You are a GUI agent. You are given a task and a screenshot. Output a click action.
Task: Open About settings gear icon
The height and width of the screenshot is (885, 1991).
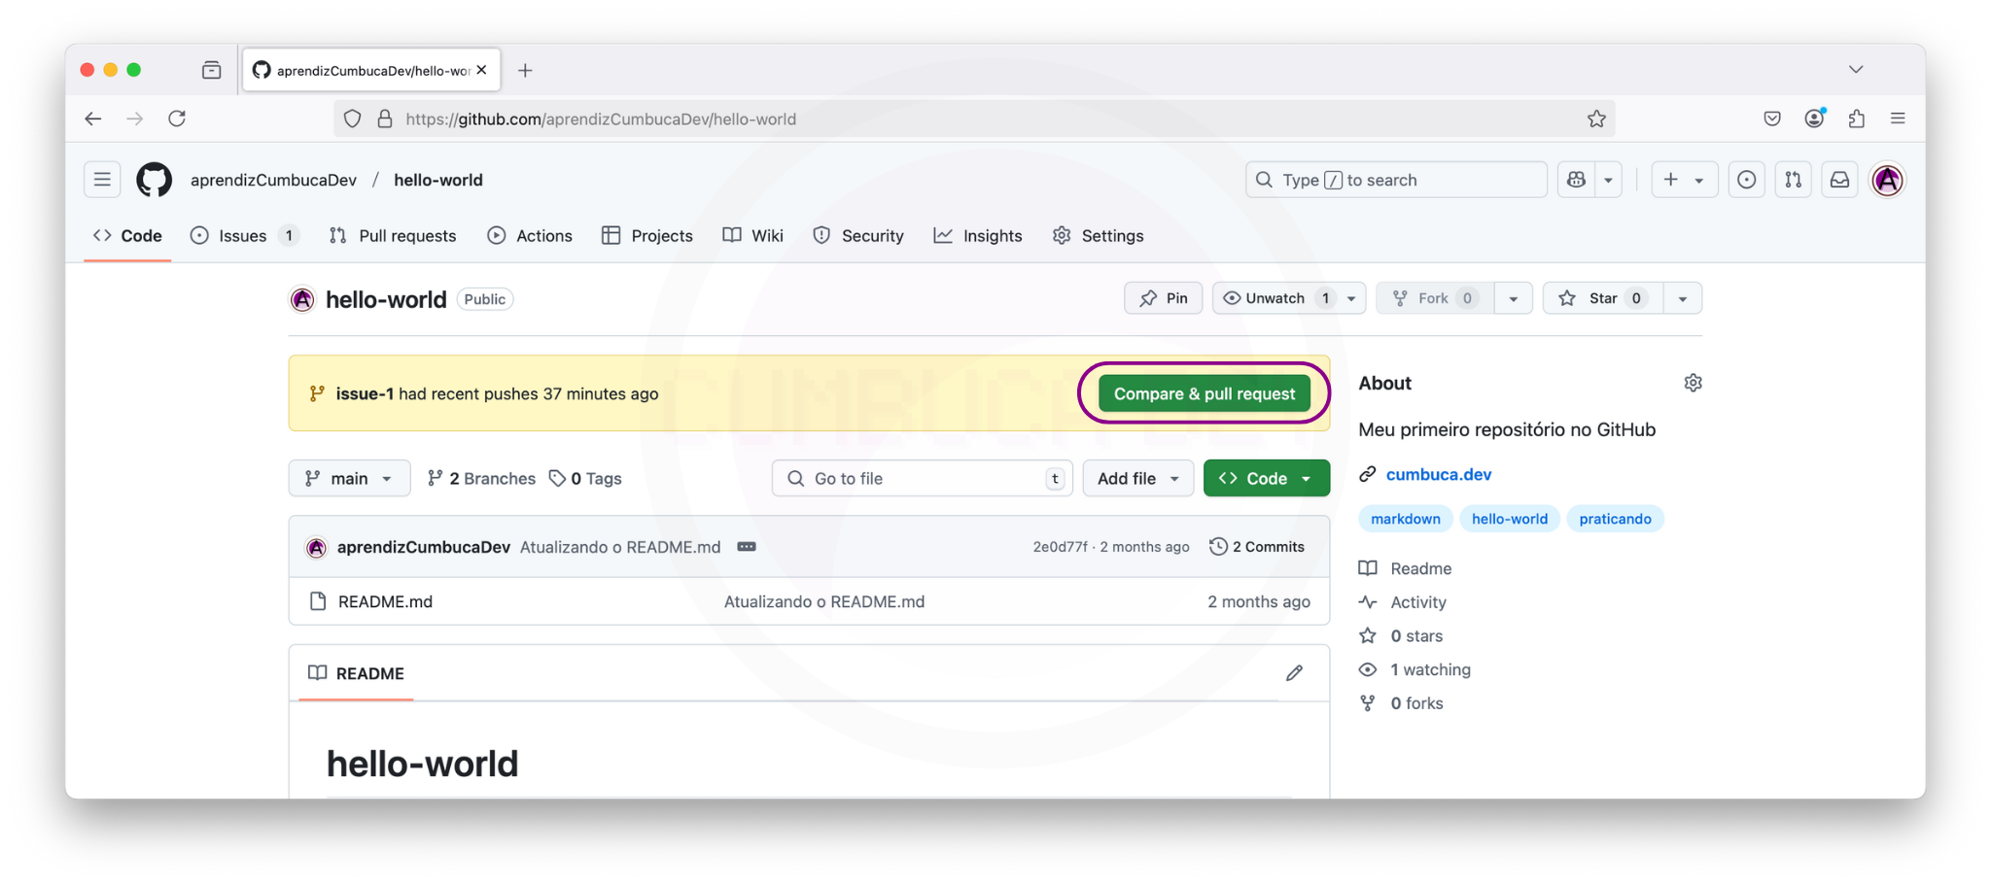1693,383
